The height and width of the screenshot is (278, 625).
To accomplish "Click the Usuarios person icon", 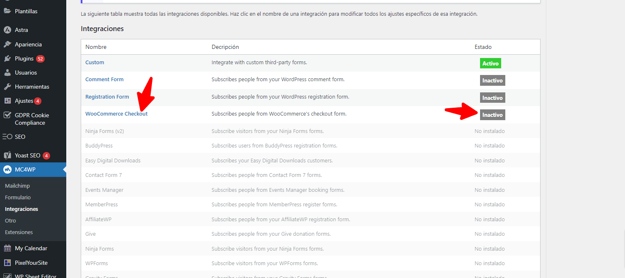I will tap(7, 73).
